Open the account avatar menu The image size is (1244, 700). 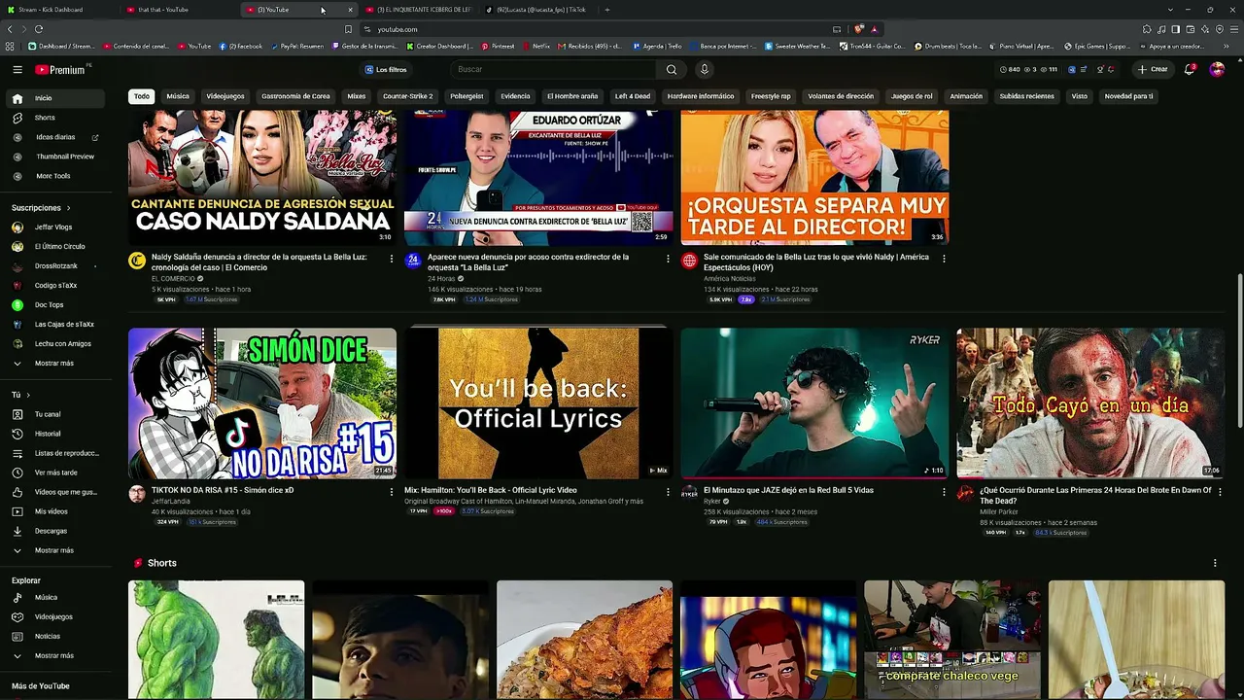(x=1217, y=70)
